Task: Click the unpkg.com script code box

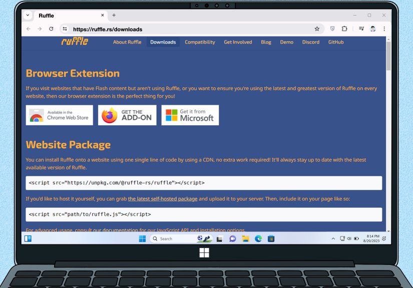Action: [204, 183]
